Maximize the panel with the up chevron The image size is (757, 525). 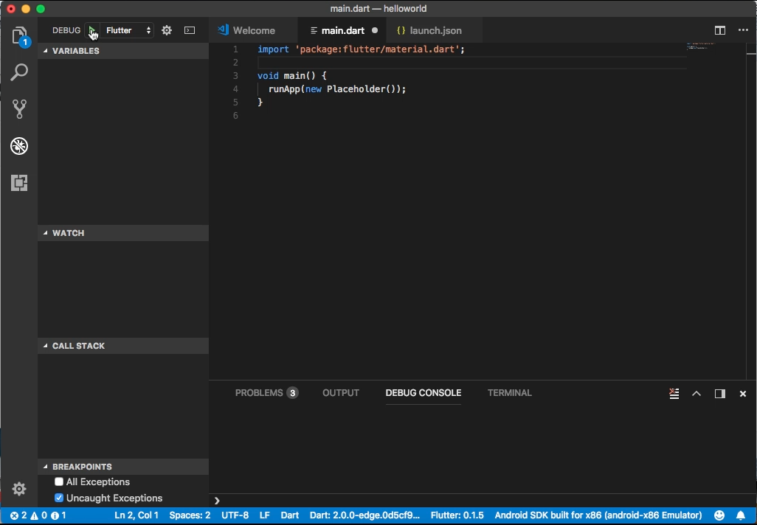click(696, 394)
